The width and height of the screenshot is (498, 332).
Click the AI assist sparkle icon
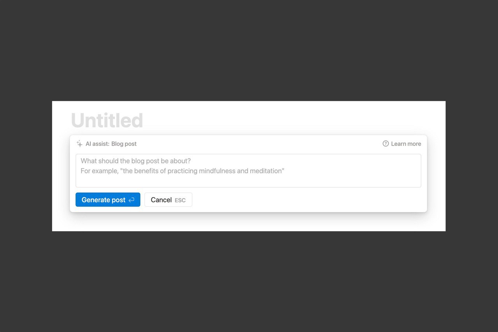click(79, 144)
